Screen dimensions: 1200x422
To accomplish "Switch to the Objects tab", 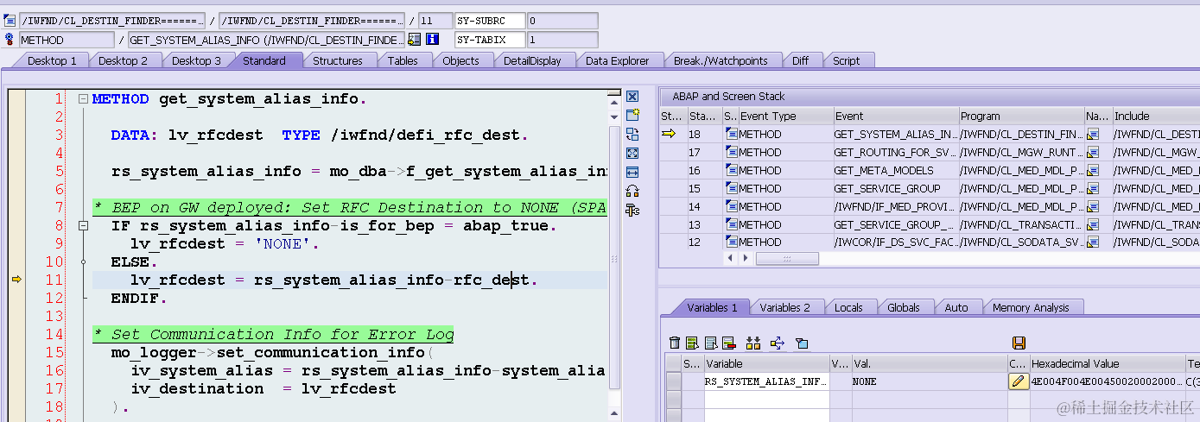I will pos(460,60).
